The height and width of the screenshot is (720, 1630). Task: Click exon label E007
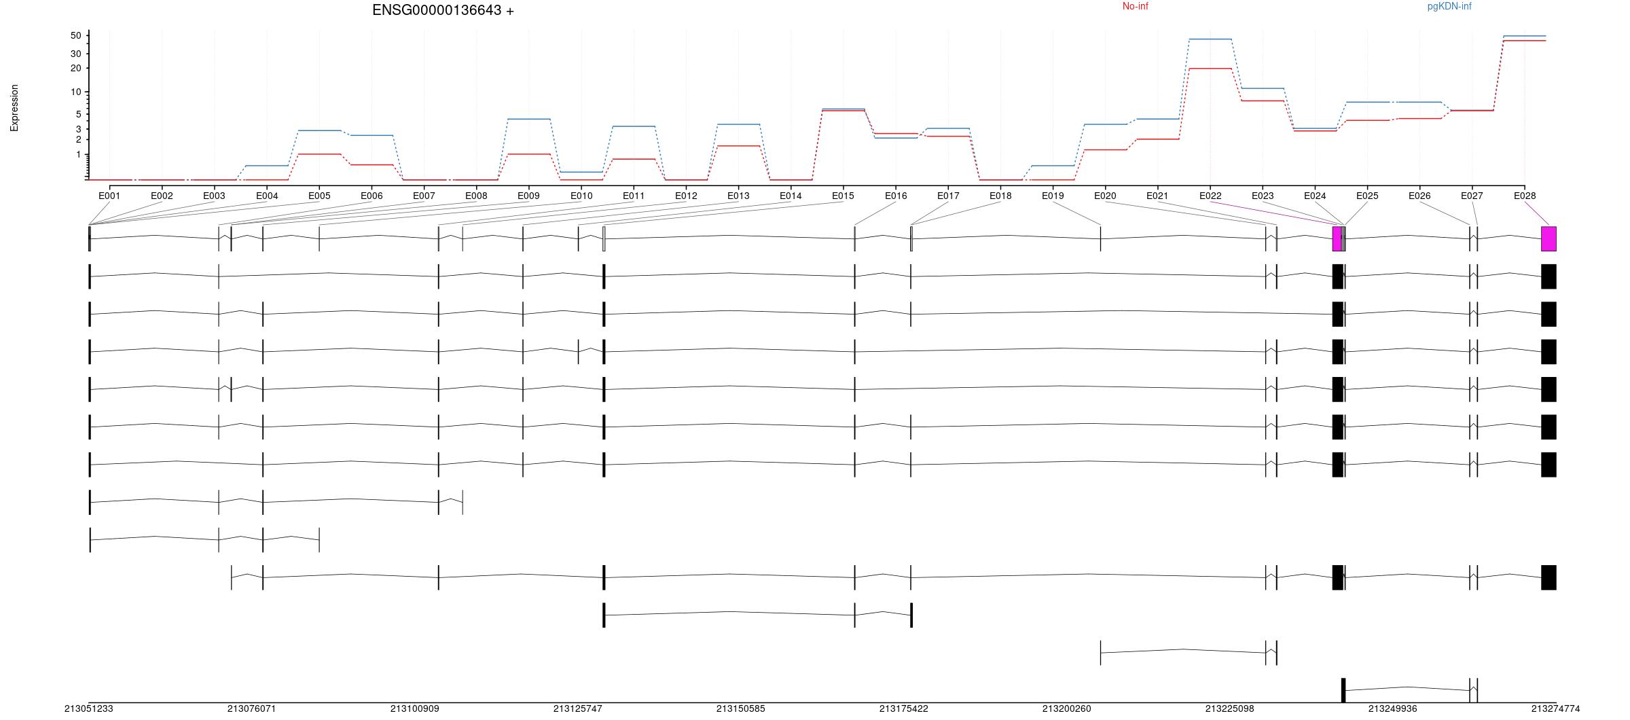(424, 196)
